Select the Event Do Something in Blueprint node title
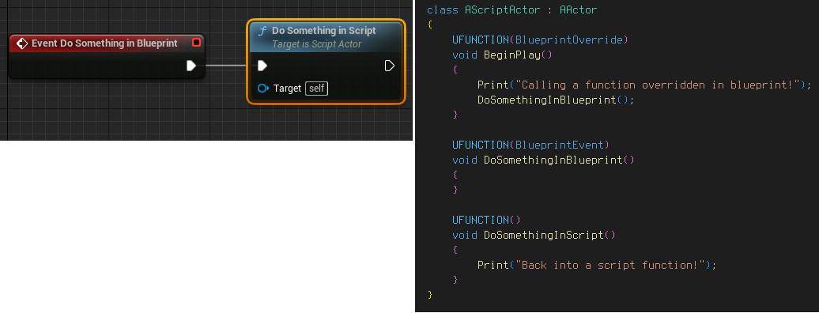The height and width of the screenshot is (313, 819). click(104, 43)
